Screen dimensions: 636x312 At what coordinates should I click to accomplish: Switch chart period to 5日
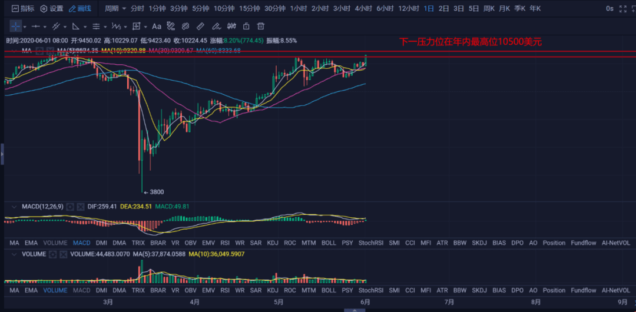pyautogui.click(x=473, y=8)
